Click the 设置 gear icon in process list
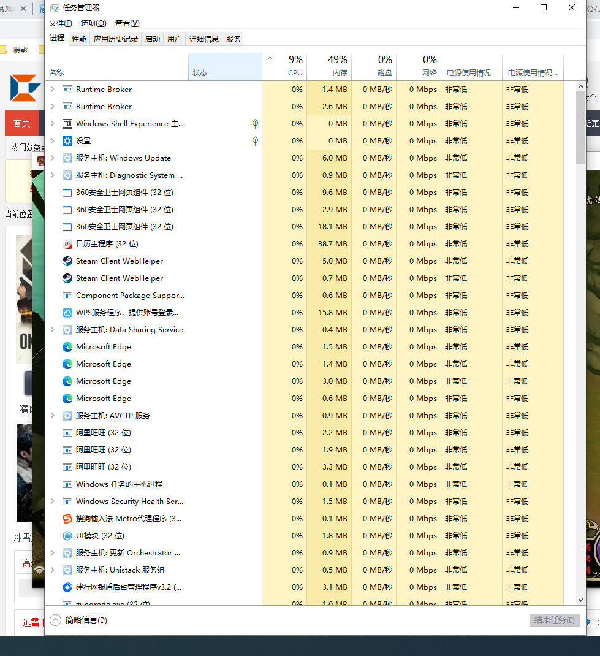Screen dimensions: 600x656 tap(67, 141)
